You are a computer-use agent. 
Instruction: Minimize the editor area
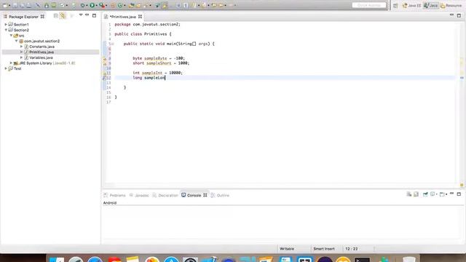coord(451,15)
